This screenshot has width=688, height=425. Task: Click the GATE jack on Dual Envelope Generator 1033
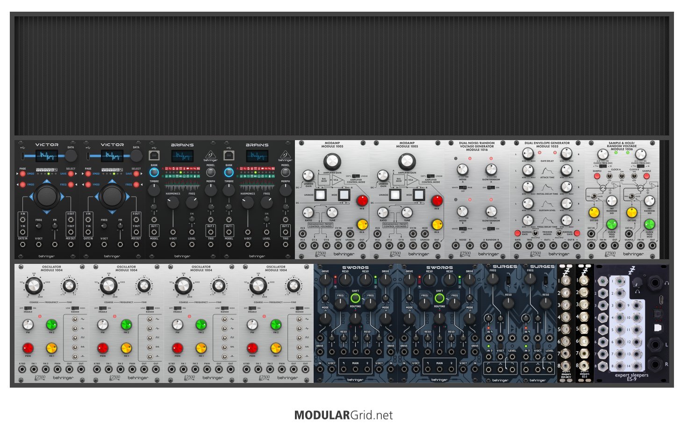(x=518, y=245)
